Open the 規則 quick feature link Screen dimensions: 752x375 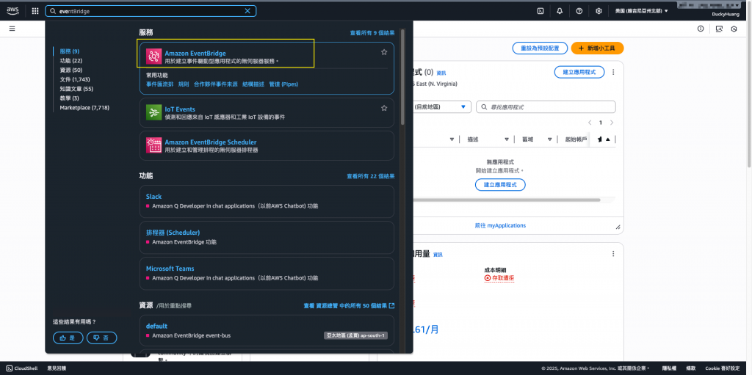[x=184, y=84]
